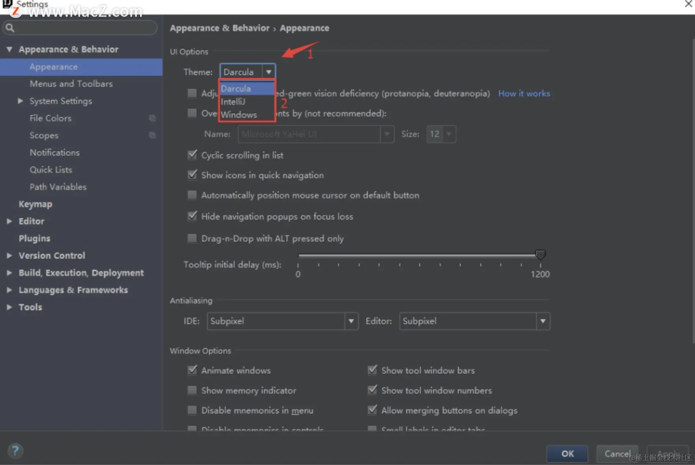Click the IntelliJ logo in the title bar
Screen dimensions: 695x465
click(x=7, y=4)
